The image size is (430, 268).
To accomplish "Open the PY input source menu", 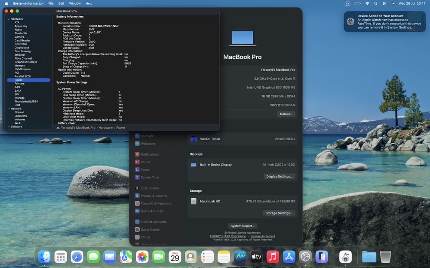I will [347, 3].
